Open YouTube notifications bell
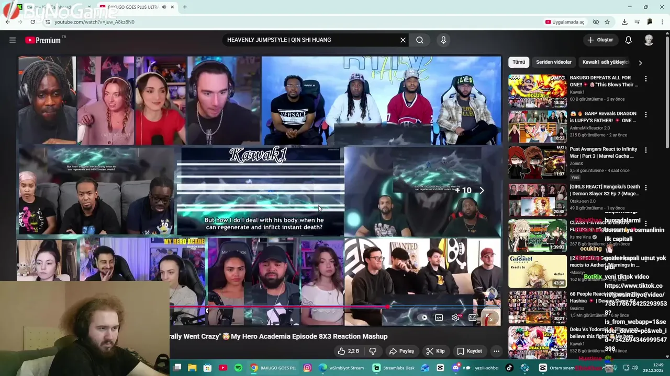This screenshot has width=670, height=376. pyautogui.click(x=629, y=40)
